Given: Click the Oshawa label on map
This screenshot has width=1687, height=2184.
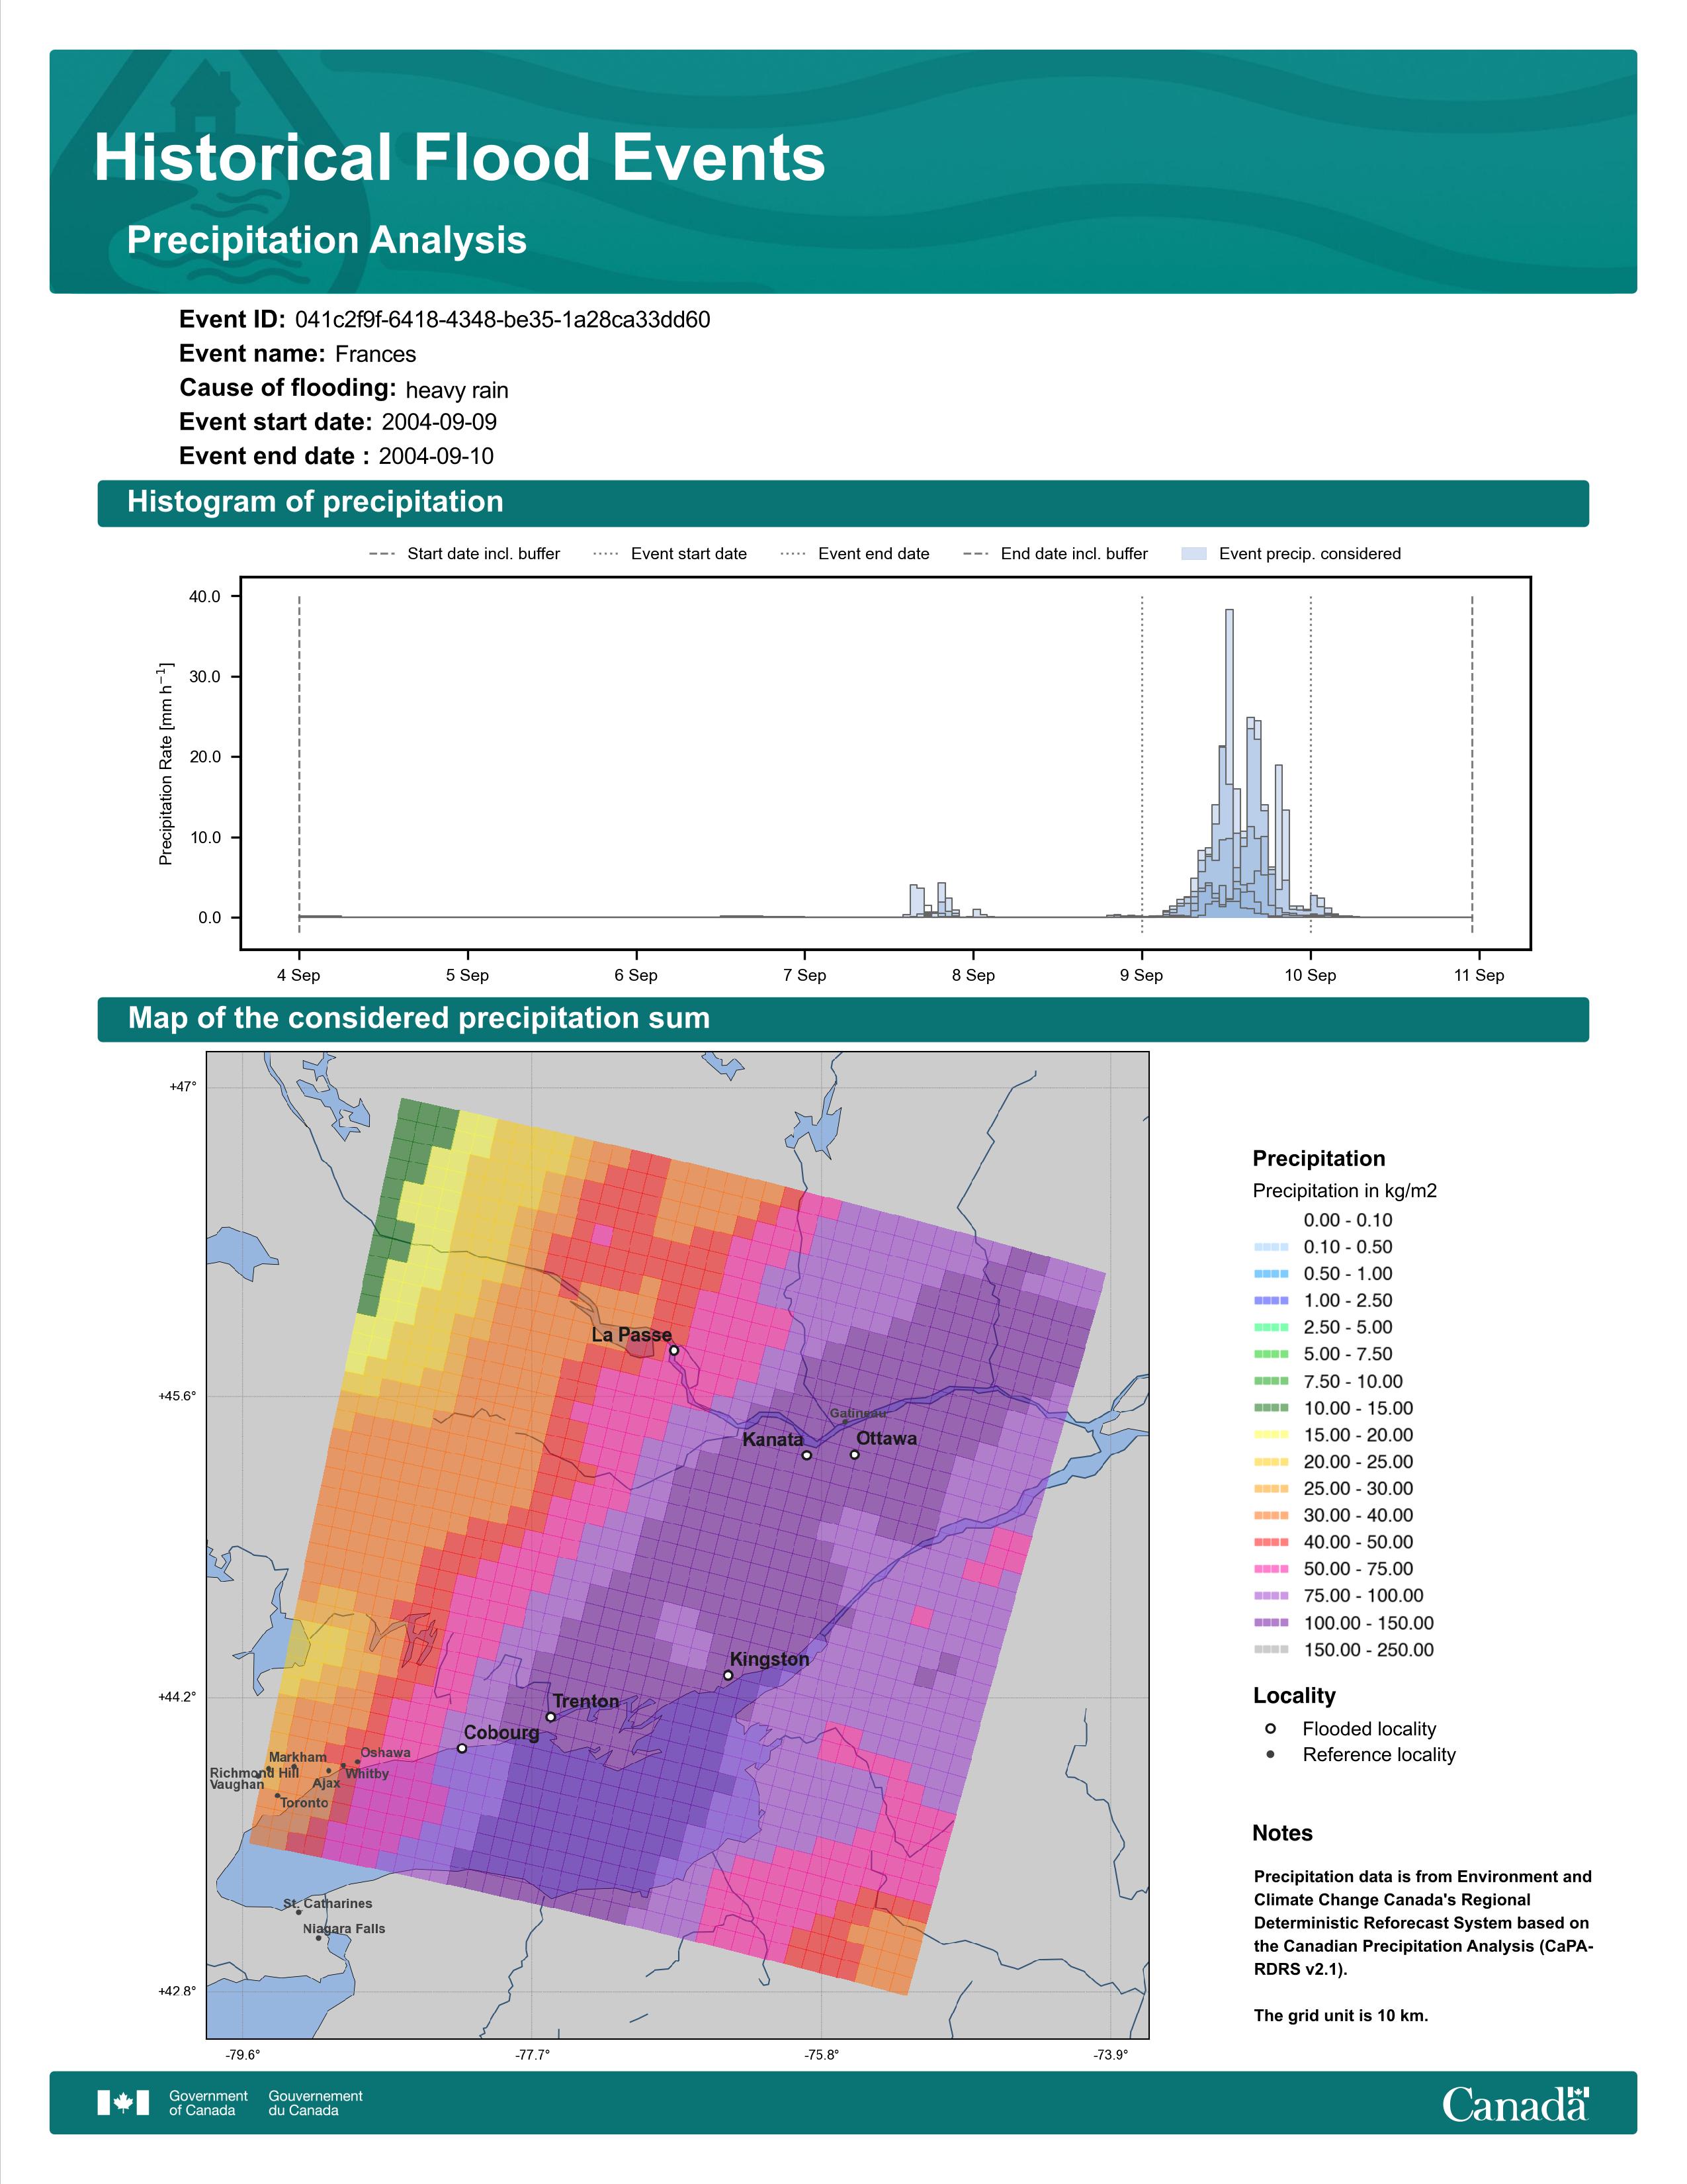Looking at the screenshot, I should coord(386,1753).
